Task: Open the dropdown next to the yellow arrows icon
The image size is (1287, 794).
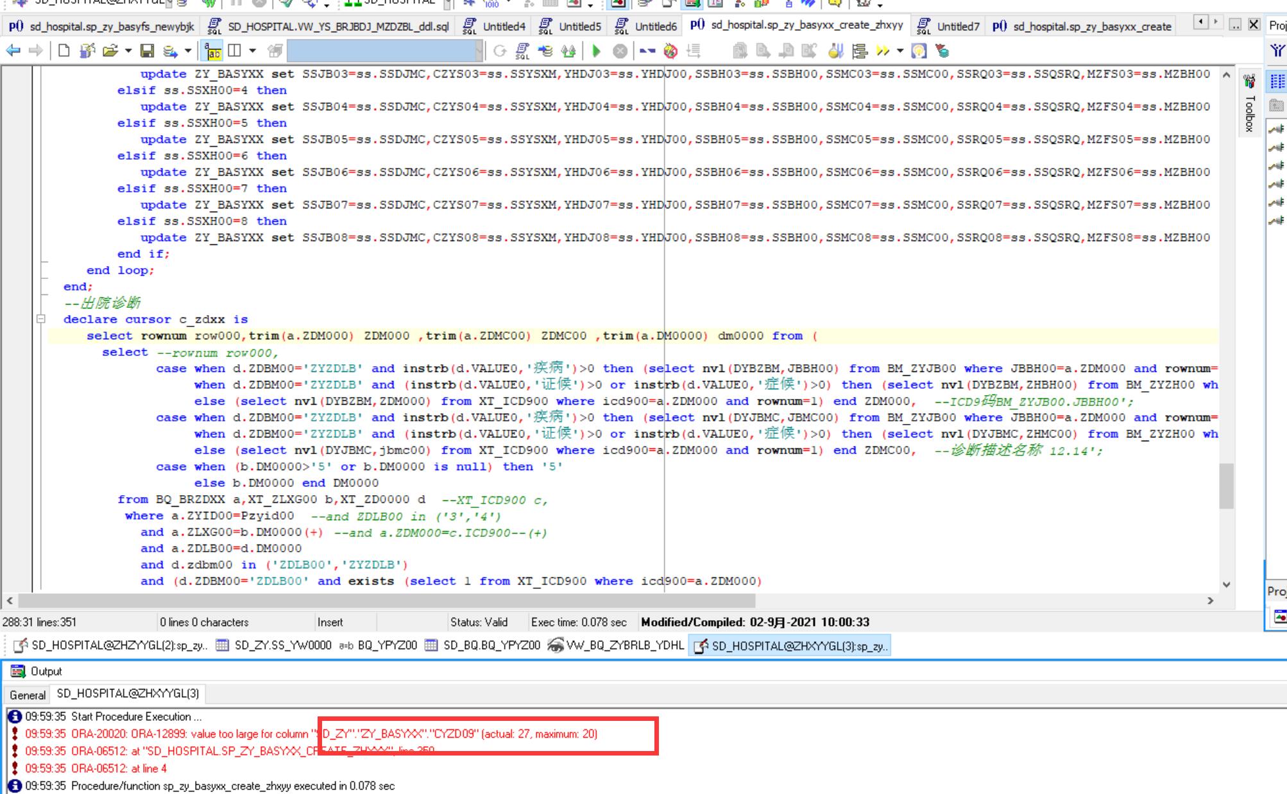Action: coord(899,51)
